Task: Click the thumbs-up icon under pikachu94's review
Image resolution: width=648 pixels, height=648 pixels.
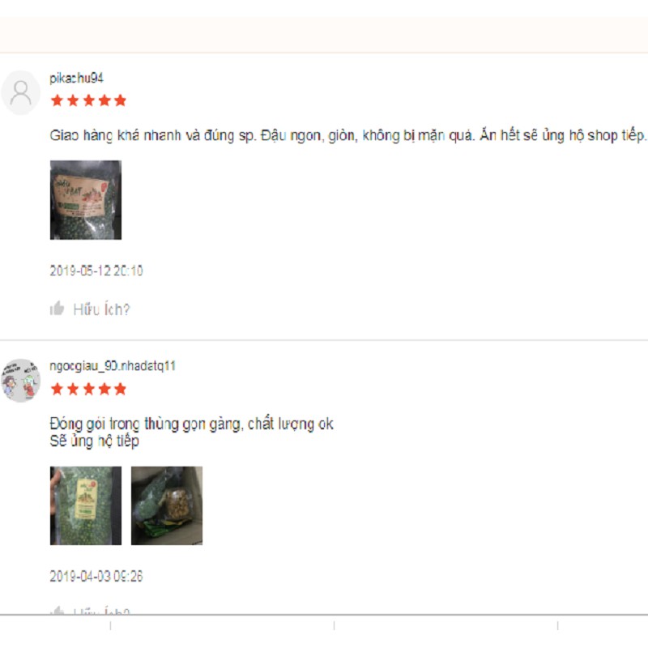Action: 57,309
